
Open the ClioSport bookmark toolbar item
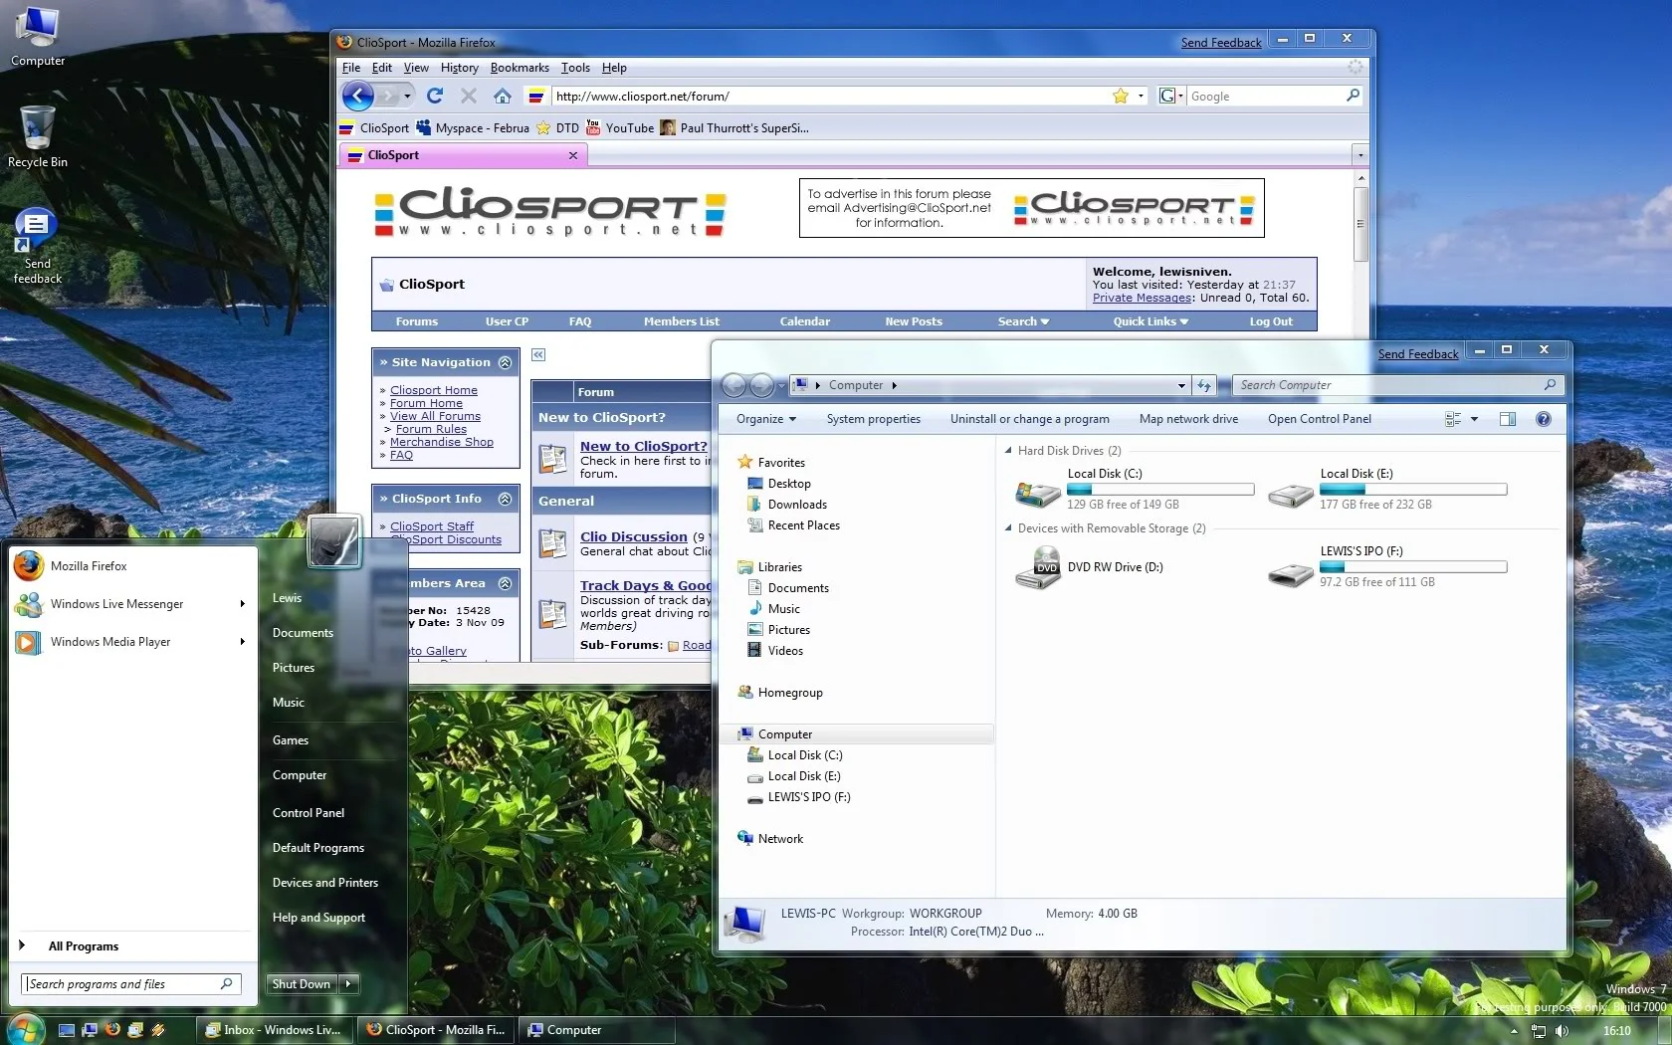coord(374,127)
